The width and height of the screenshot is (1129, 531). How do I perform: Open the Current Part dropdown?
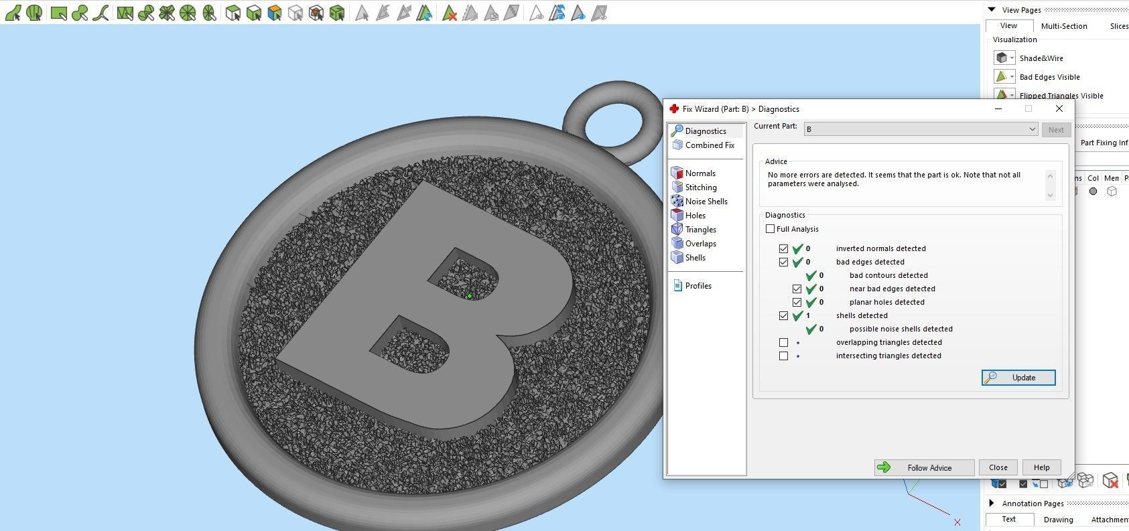(x=921, y=129)
